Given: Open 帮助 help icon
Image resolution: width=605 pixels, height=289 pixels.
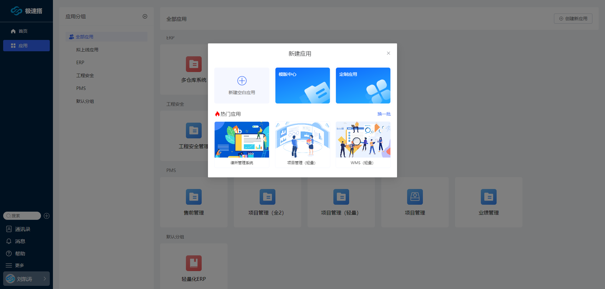Looking at the screenshot, I should 9,253.
